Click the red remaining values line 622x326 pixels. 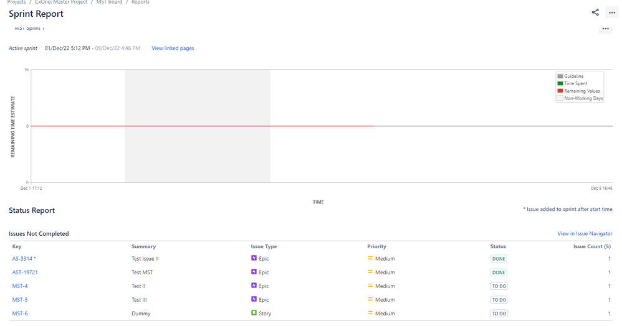pos(203,126)
